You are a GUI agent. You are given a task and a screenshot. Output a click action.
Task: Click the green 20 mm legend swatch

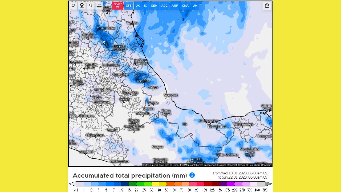[x=140, y=184]
